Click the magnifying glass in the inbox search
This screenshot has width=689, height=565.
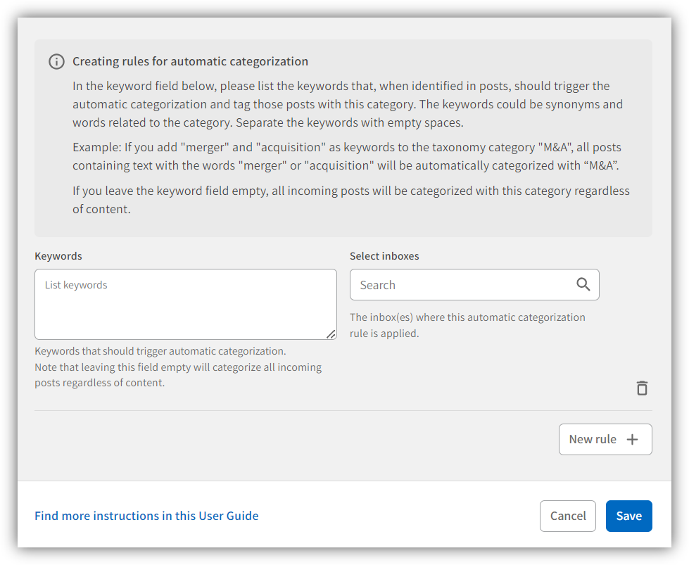click(583, 284)
